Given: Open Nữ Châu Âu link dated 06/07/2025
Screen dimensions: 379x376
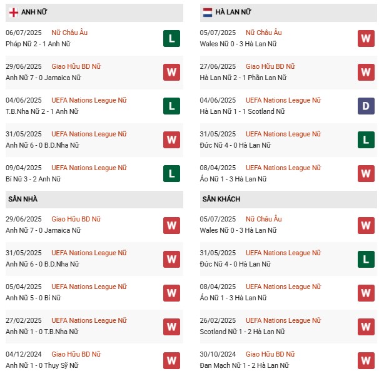Looking at the screenshot, I should pos(69,33).
